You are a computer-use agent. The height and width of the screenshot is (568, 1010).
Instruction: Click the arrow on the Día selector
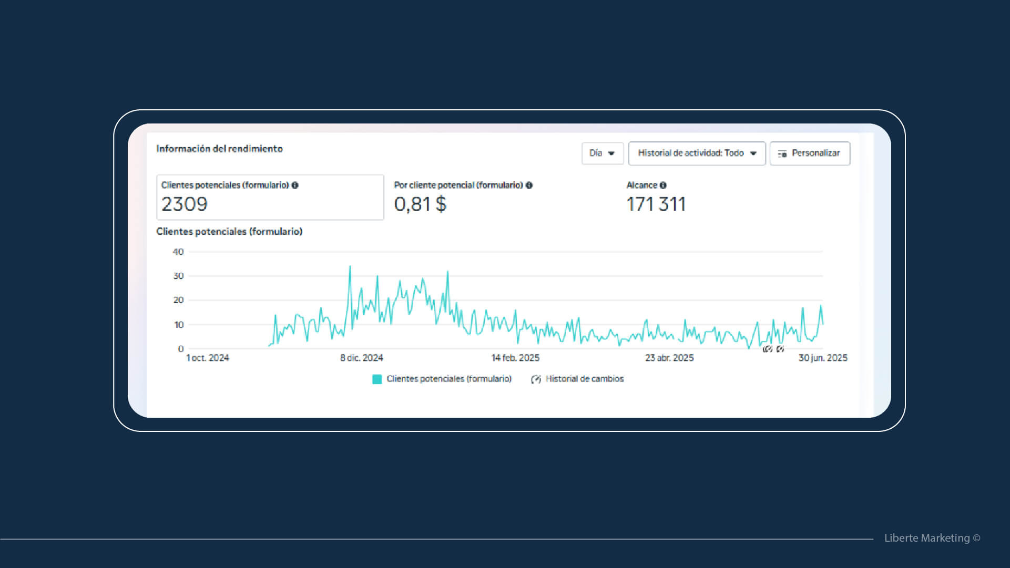611,153
